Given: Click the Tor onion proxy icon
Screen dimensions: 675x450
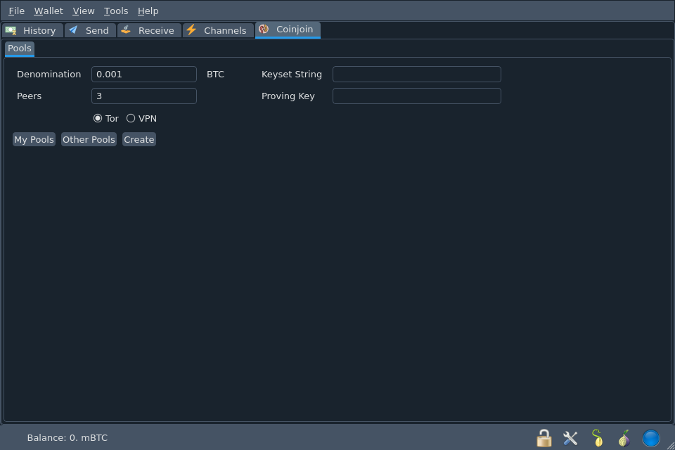Looking at the screenshot, I should (624, 438).
